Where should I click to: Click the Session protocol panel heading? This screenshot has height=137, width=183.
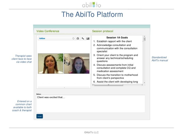coord(103,31)
